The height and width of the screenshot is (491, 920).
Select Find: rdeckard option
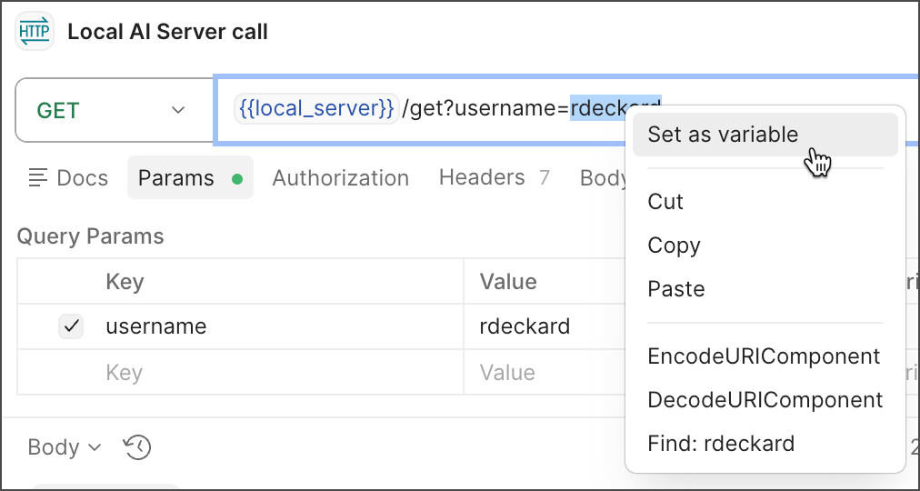pos(721,444)
